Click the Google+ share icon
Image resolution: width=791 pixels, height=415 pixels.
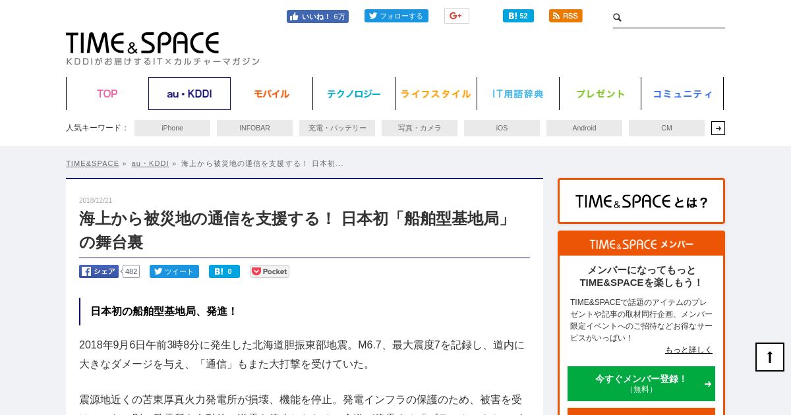click(456, 16)
